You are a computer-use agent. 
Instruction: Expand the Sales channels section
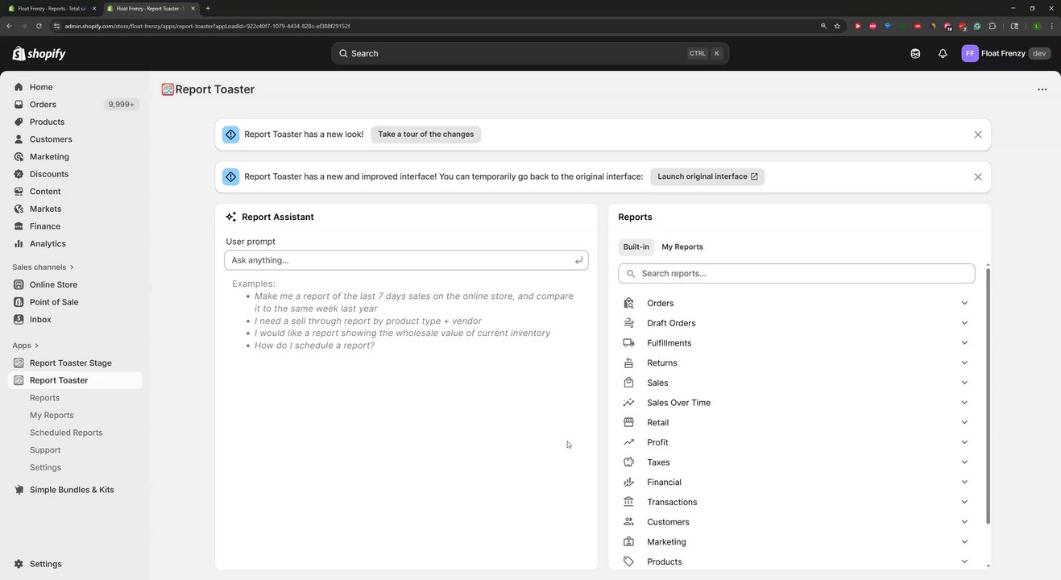pyautogui.click(x=44, y=267)
